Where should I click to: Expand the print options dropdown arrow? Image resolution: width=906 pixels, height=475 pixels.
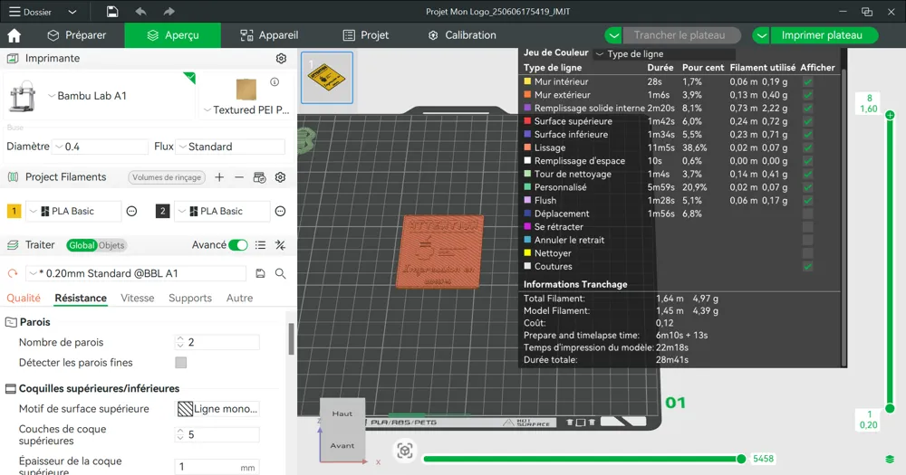(762, 35)
